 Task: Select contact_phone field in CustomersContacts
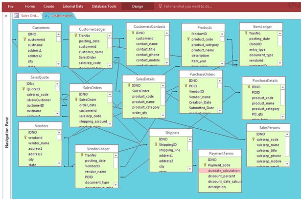point(148,55)
